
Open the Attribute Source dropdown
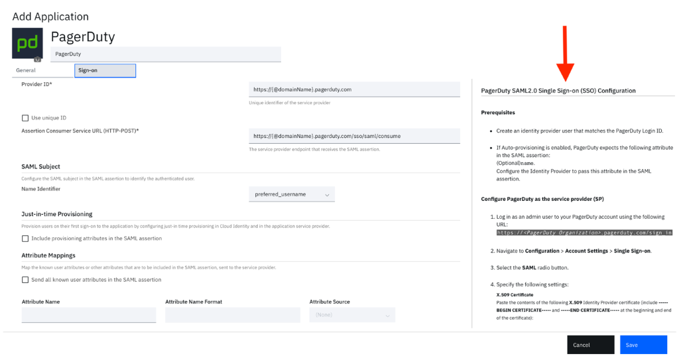coord(352,315)
